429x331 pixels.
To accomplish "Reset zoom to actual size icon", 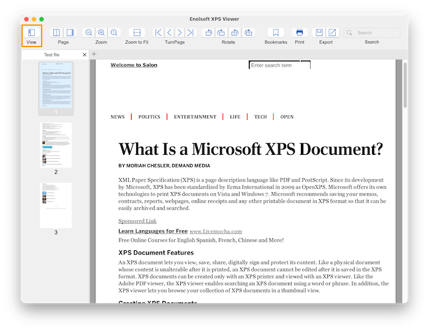I will pos(114,32).
